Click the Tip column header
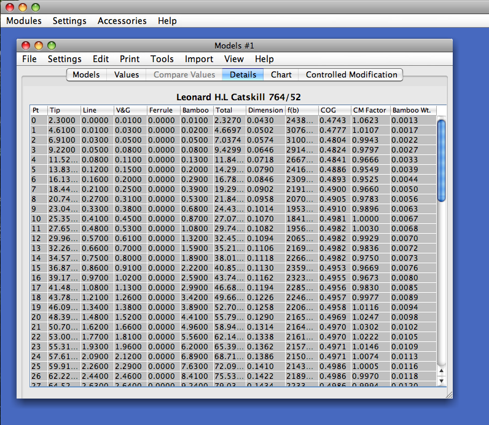The image size is (489, 425). point(64,110)
